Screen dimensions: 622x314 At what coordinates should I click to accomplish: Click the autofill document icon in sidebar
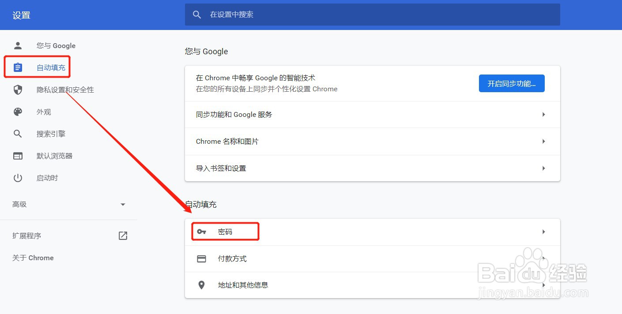(18, 67)
